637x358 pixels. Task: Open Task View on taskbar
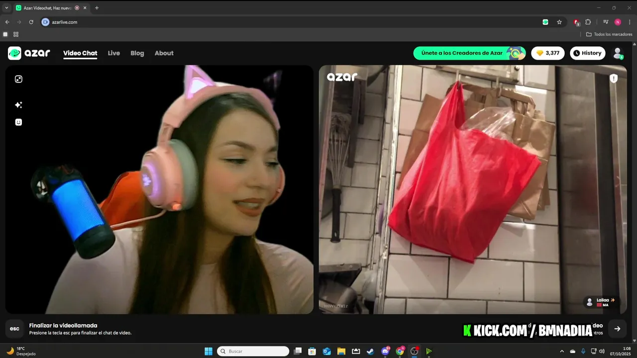tap(298, 351)
